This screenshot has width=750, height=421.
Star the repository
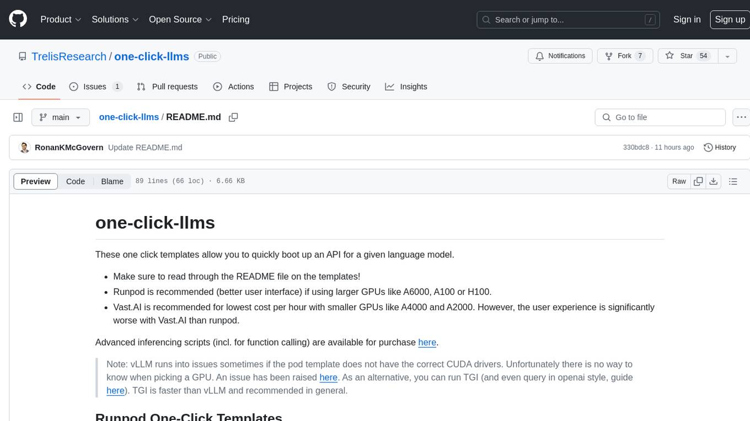(687, 56)
